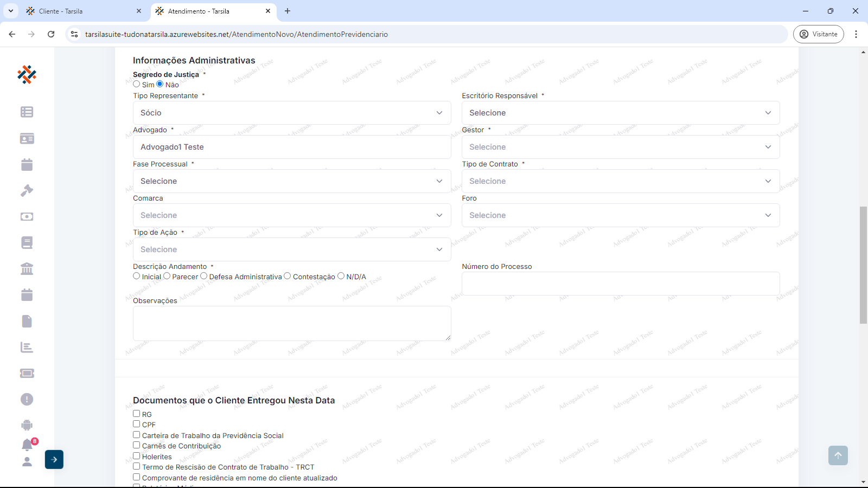Select the Contestação radio option
868x488 pixels.
click(x=288, y=276)
